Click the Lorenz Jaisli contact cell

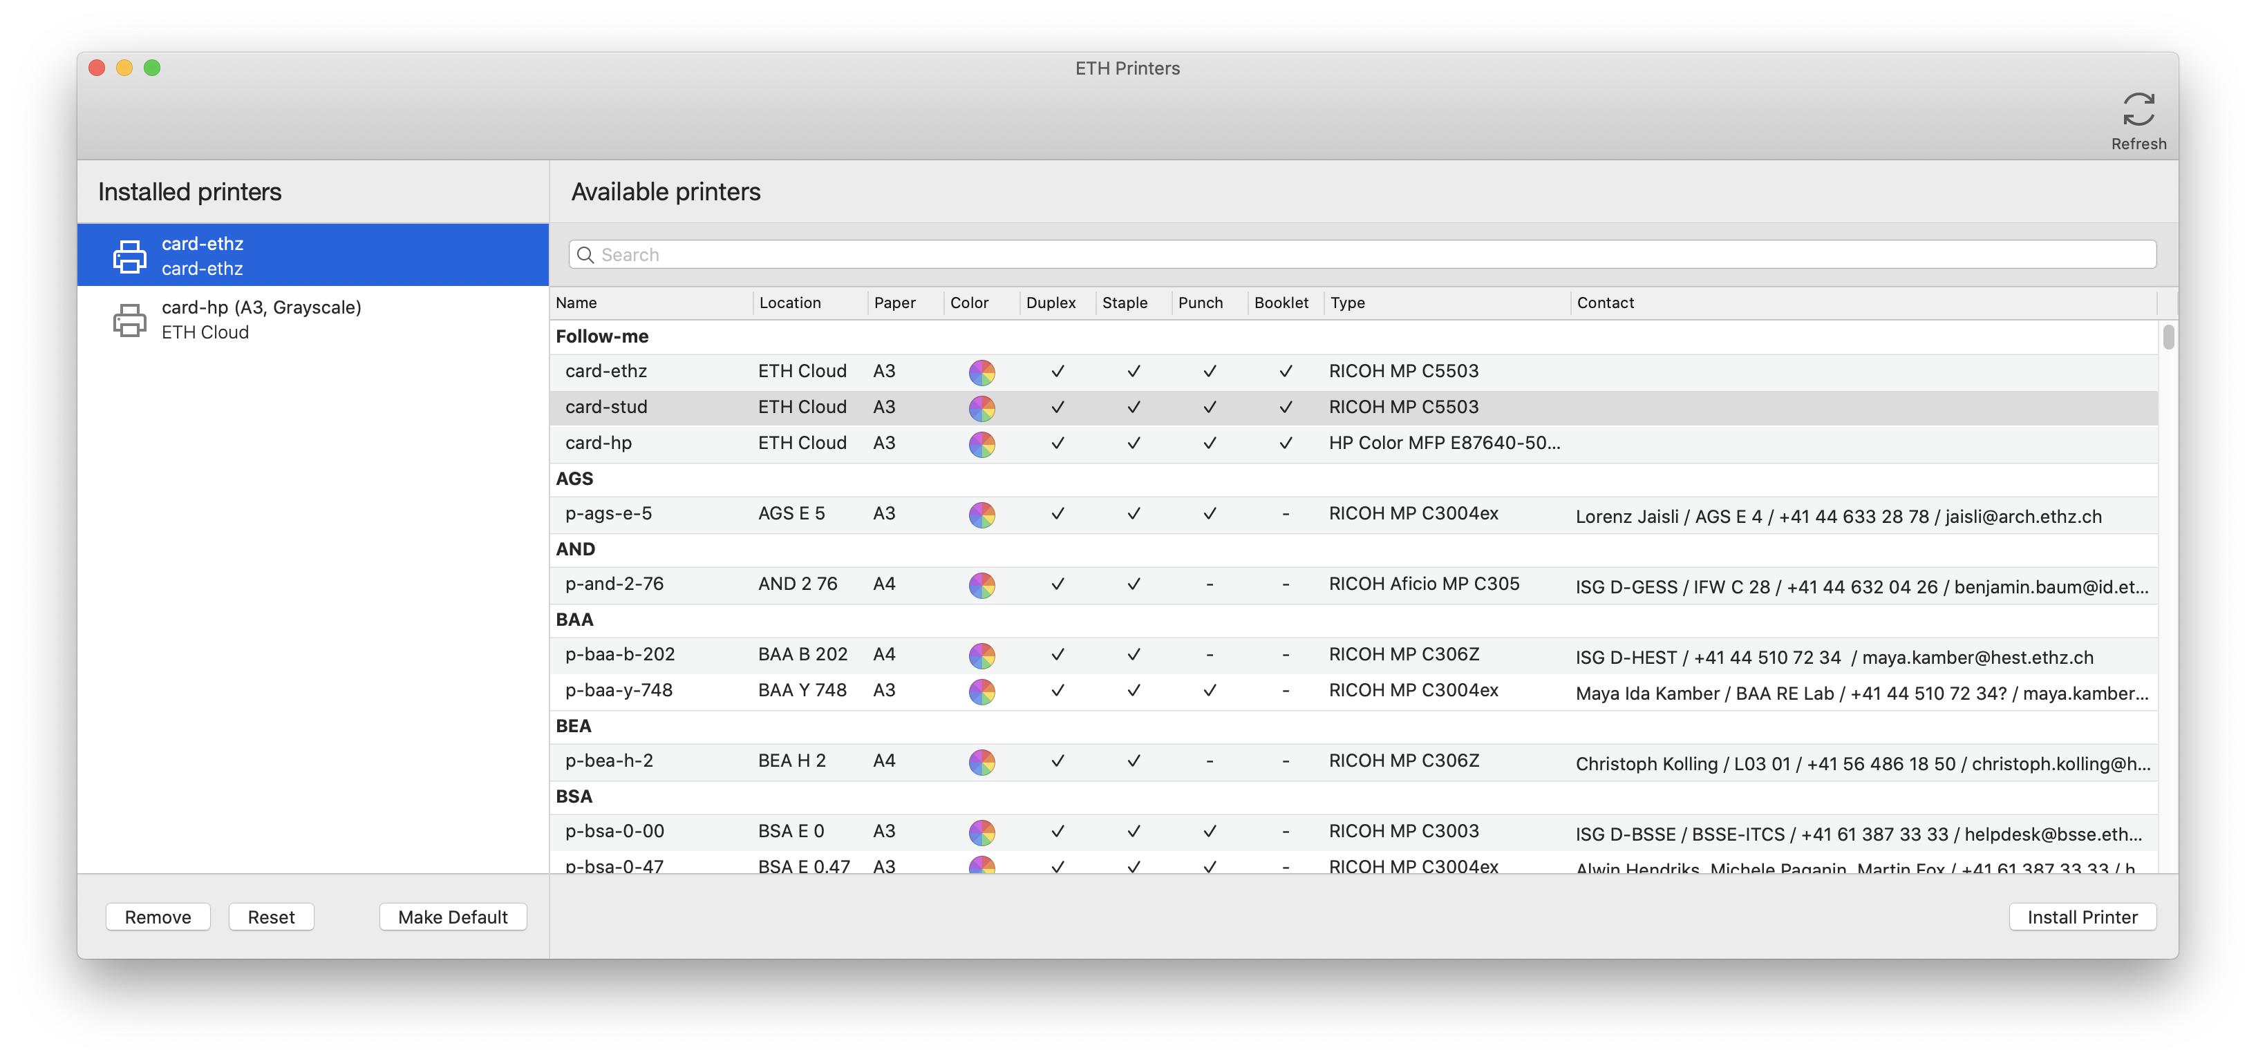coord(1839,517)
